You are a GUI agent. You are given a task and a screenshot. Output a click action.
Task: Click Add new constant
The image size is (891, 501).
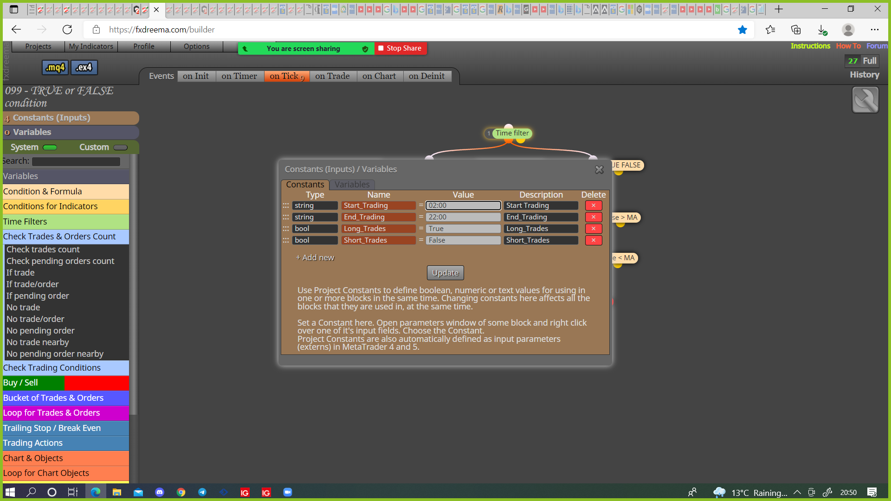315,258
